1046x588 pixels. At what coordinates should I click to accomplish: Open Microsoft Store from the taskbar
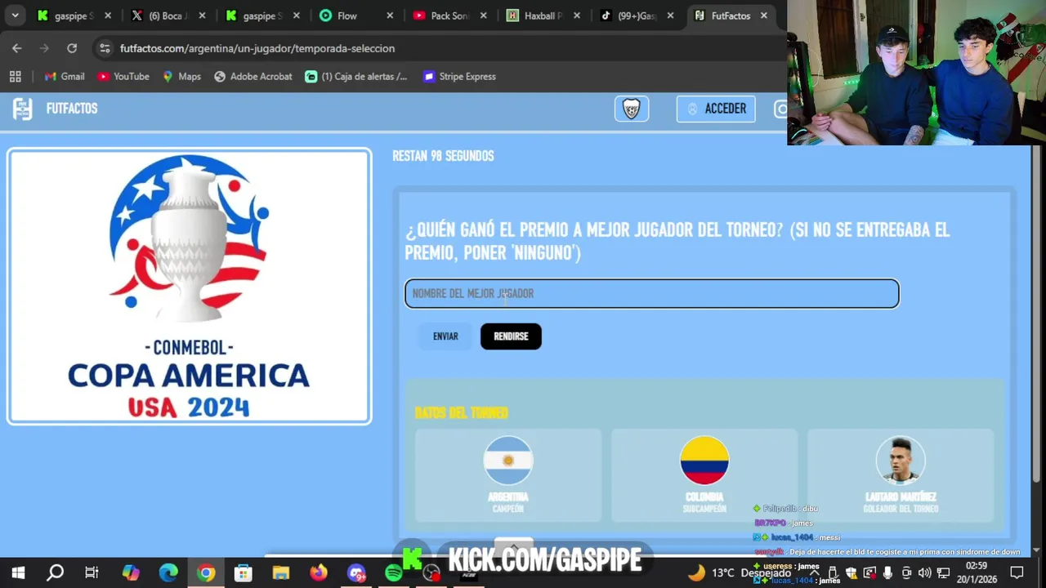click(x=244, y=573)
